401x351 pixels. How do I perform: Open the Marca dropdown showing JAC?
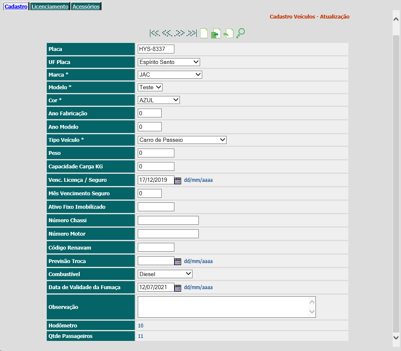170,74
